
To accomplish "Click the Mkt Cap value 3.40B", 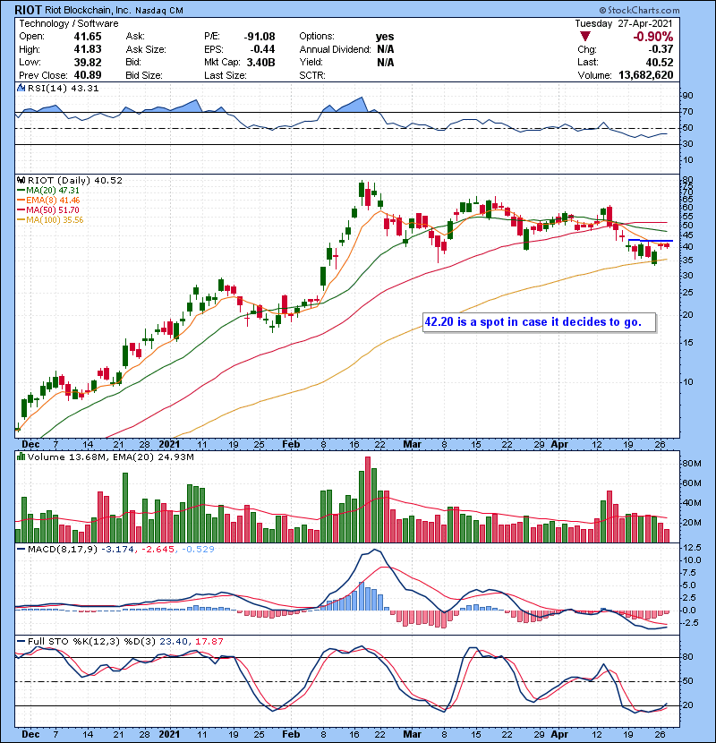I will (261, 62).
